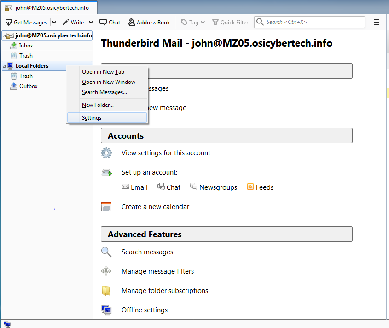Click the Chat toolbar button
Image resolution: width=389 pixels, height=328 pixels.
pyautogui.click(x=110, y=23)
